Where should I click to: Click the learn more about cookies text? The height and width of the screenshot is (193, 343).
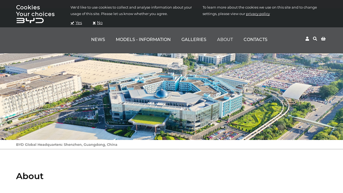(x=259, y=10)
